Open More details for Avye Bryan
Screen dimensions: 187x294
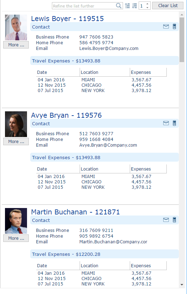click(x=16, y=142)
